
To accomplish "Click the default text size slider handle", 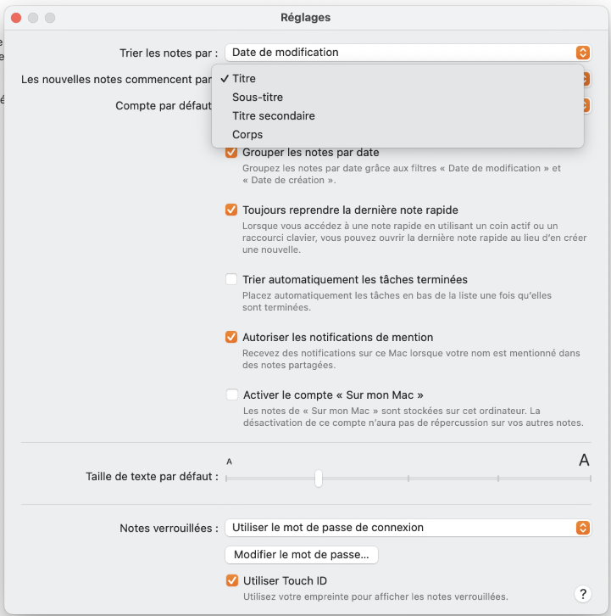I will [319, 479].
